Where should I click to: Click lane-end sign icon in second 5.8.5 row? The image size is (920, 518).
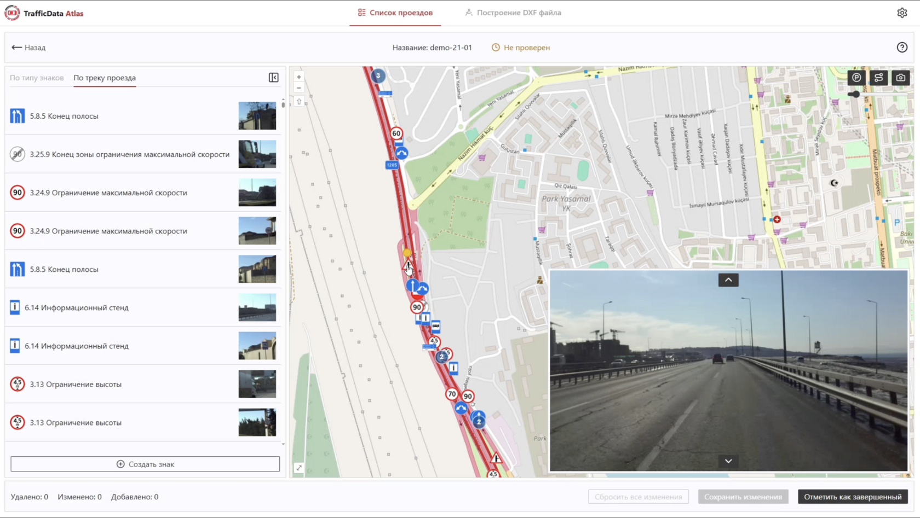click(x=18, y=269)
